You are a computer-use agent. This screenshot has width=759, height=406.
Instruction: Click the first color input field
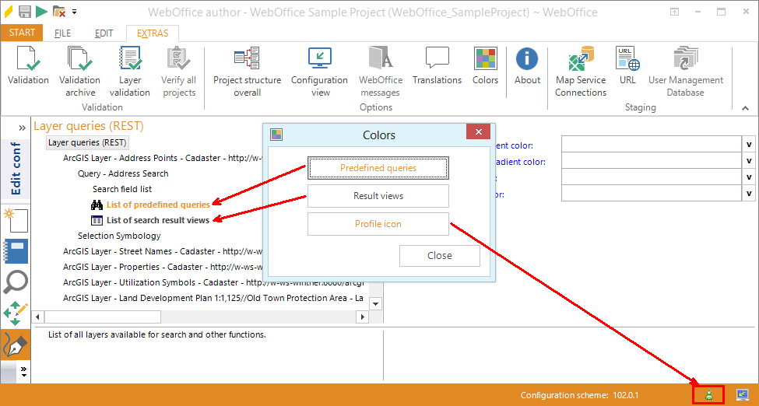point(652,145)
